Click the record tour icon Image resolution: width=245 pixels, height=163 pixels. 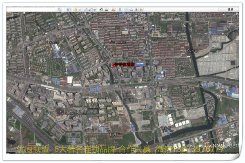(95, 9)
